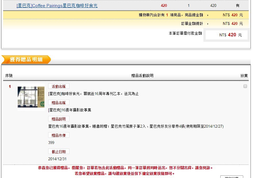Click the gift deadline date 2014/12/31
The image size is (253, 178).
[58, 159]
